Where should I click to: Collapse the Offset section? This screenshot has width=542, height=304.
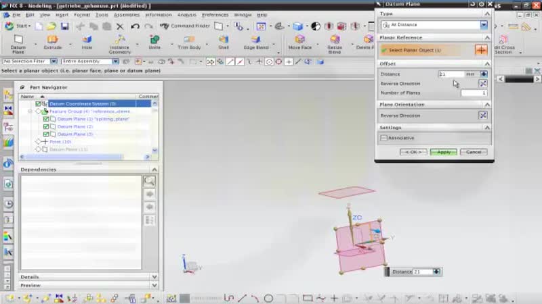pos(487,64)
